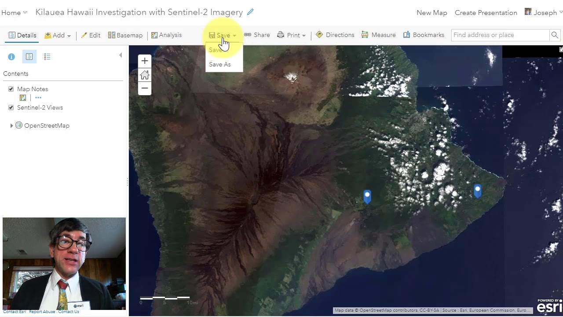Show the Legend view icon
The image size is (563, 317).
47,57
